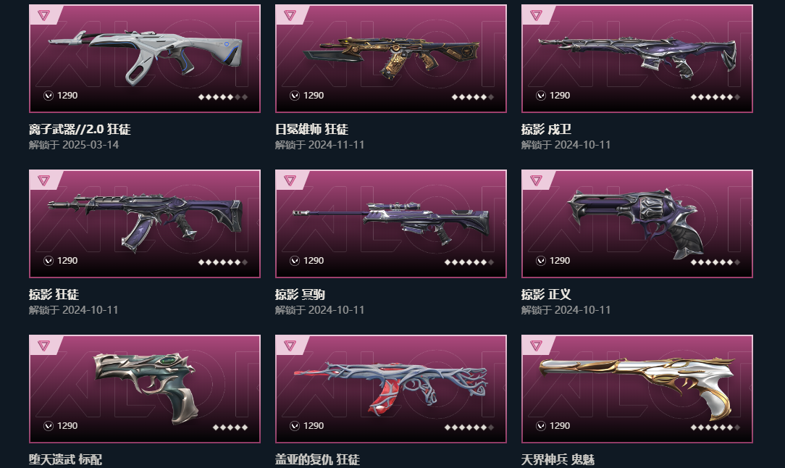
Task: Select the golden 日冕雄师 rifle image
Action: 391,57
